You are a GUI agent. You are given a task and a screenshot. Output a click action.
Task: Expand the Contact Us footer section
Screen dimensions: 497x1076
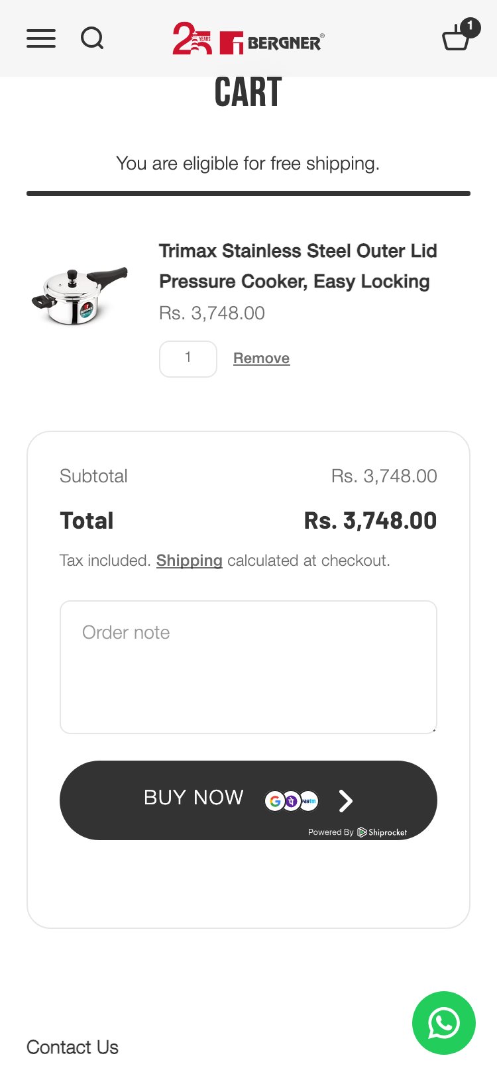tap(72, 1047)
